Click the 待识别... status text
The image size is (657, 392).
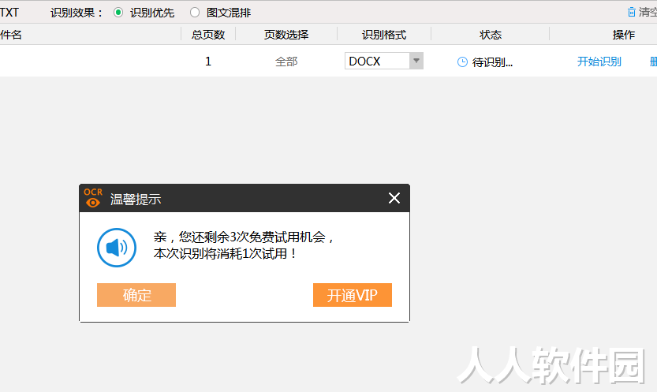coord(492,62)
